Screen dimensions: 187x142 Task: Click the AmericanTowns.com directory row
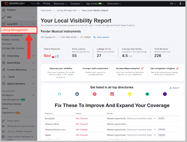coord(112,130)
